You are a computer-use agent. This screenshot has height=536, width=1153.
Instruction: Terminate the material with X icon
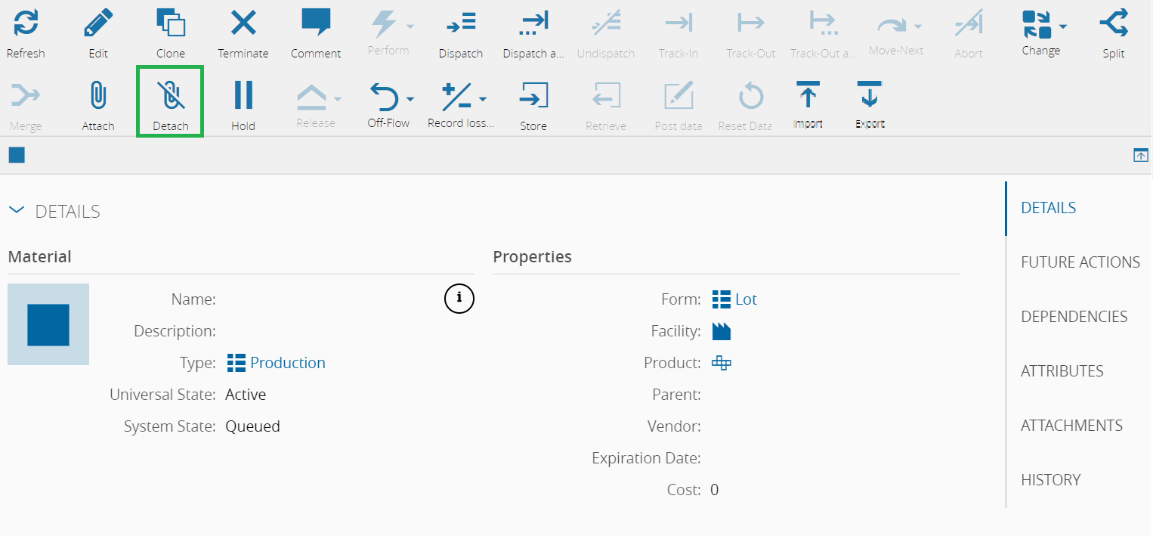pos(243,23)
